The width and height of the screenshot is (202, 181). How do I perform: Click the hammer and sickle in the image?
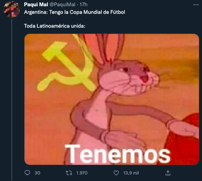[x=67, y=66]
